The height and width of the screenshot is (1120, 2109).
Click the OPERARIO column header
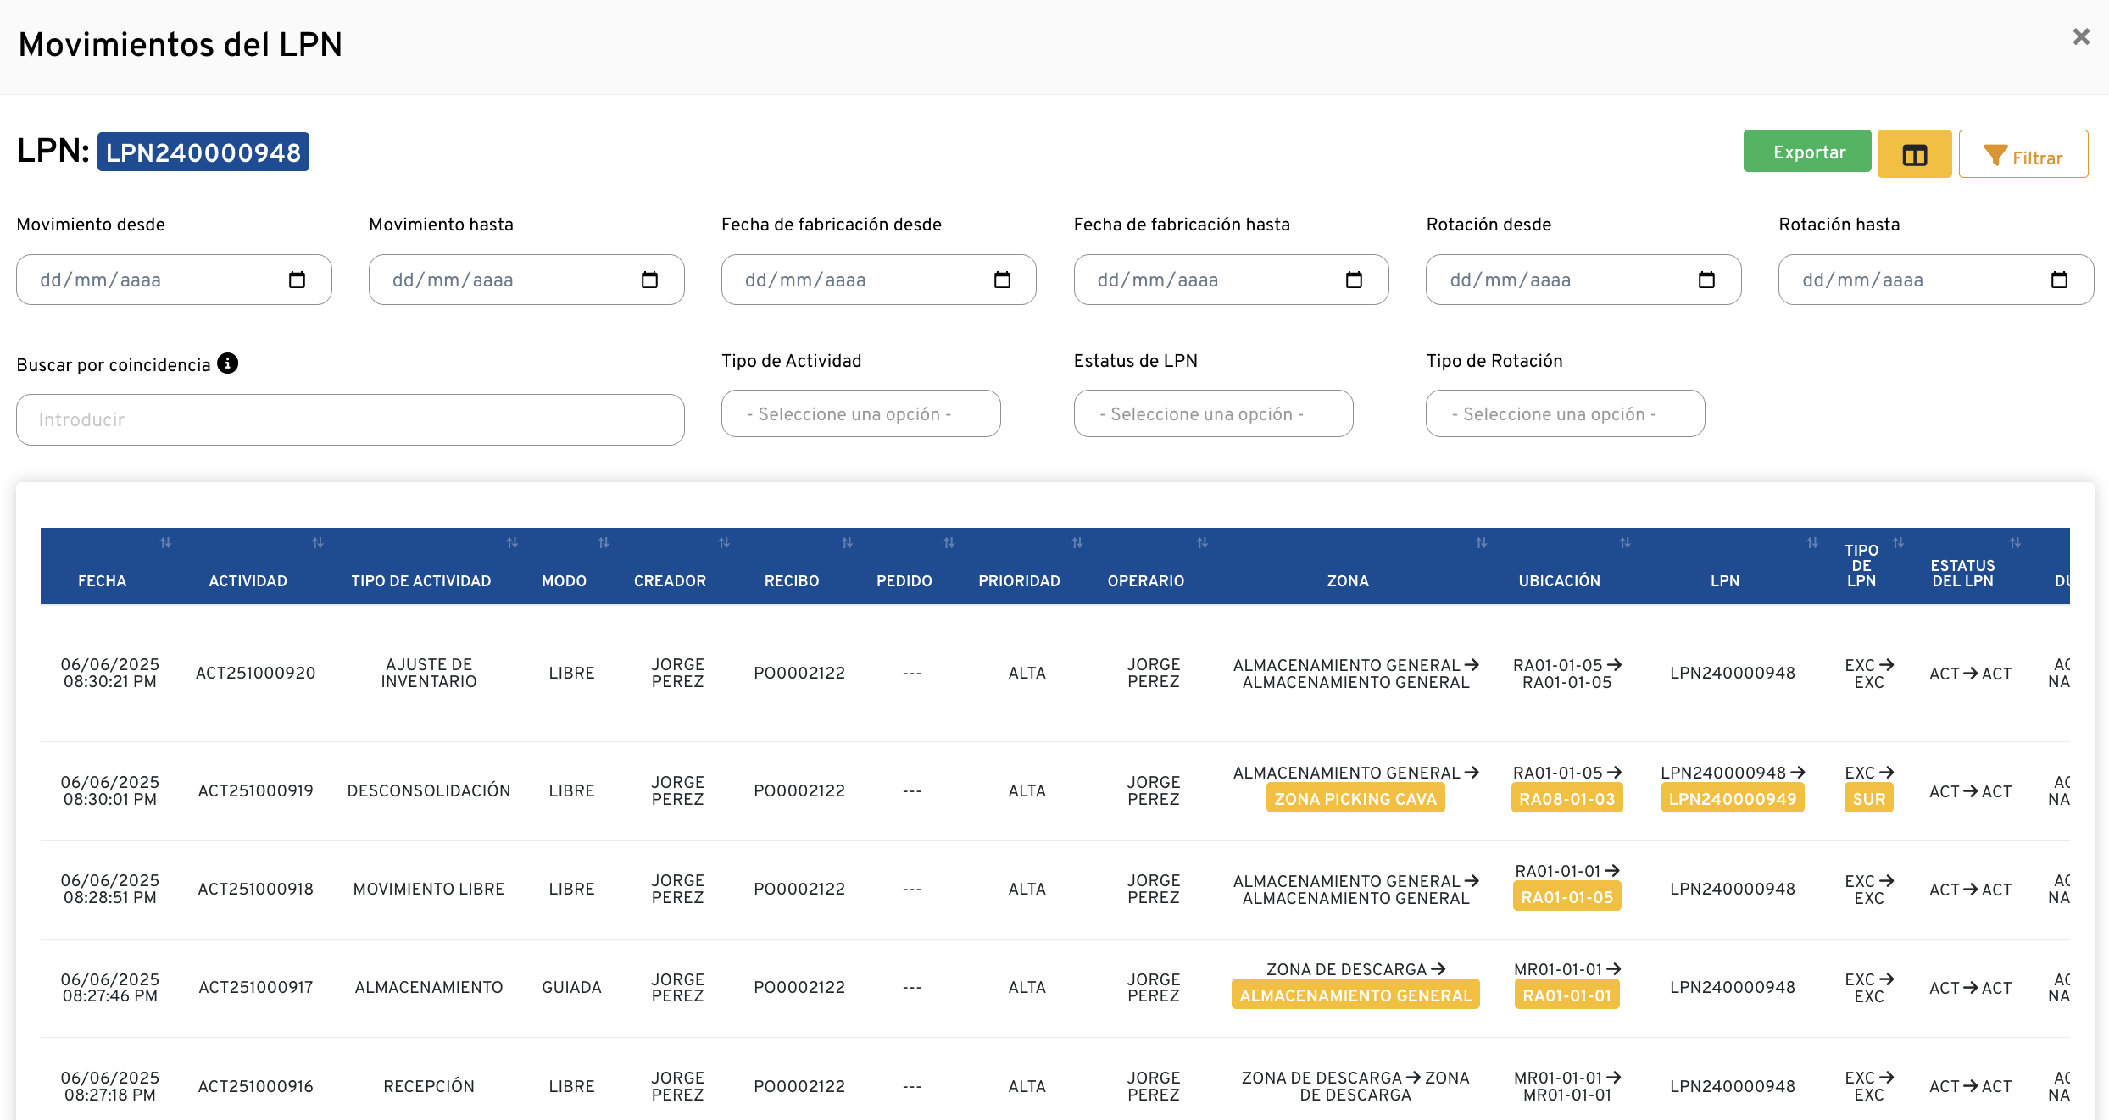1145,580
